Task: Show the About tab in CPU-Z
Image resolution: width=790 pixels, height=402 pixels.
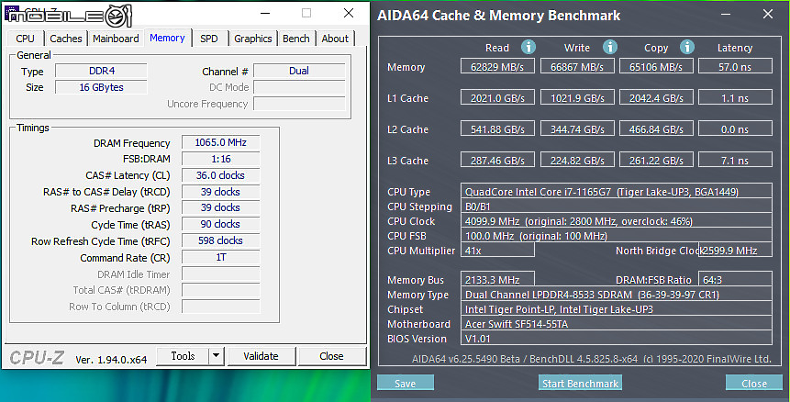Action: (335, 39)
